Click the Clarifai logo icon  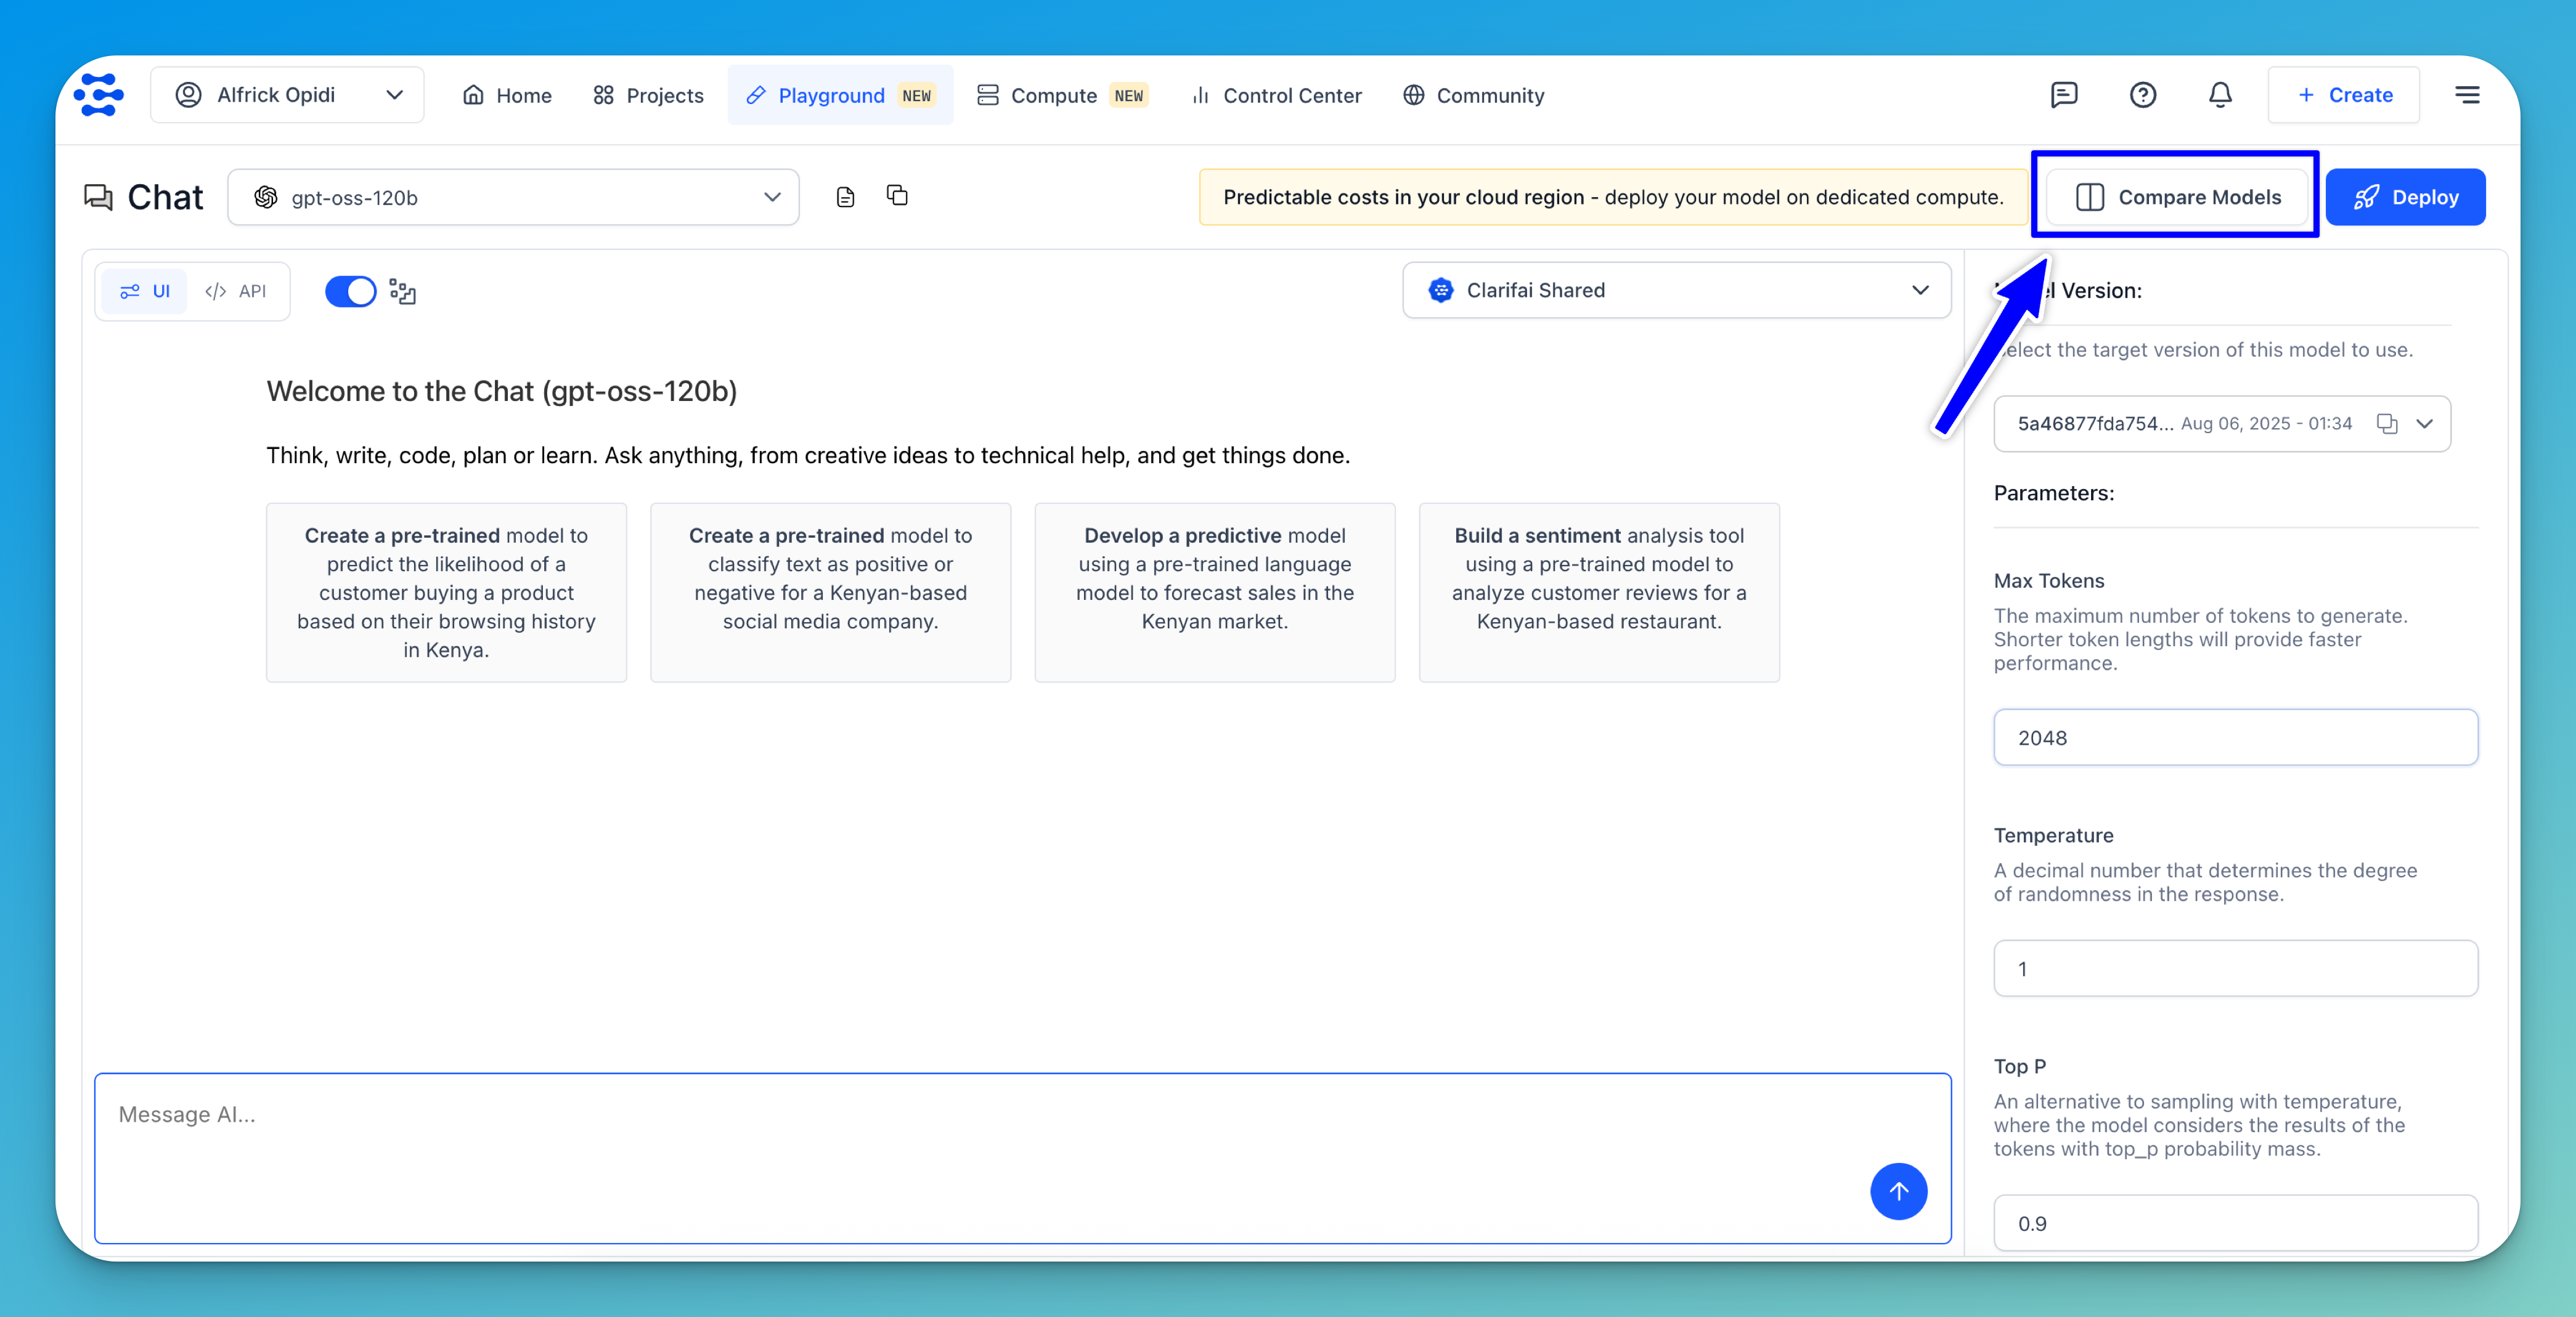pos(98,95)
